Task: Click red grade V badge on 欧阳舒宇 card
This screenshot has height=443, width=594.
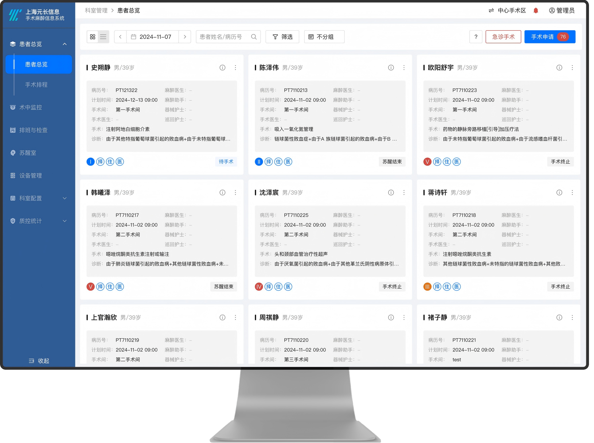Action: tap(427, 162)
